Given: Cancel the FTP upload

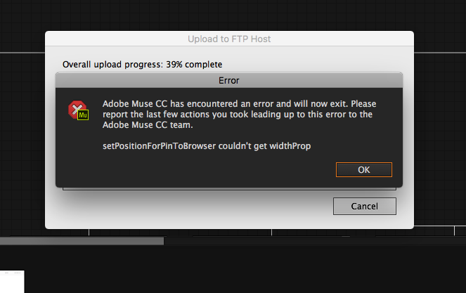Looking at the screenshot, I should click(x=364, y=207).
